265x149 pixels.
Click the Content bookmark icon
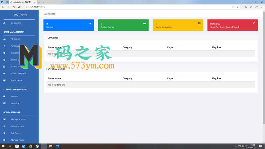tap(4, 96)
